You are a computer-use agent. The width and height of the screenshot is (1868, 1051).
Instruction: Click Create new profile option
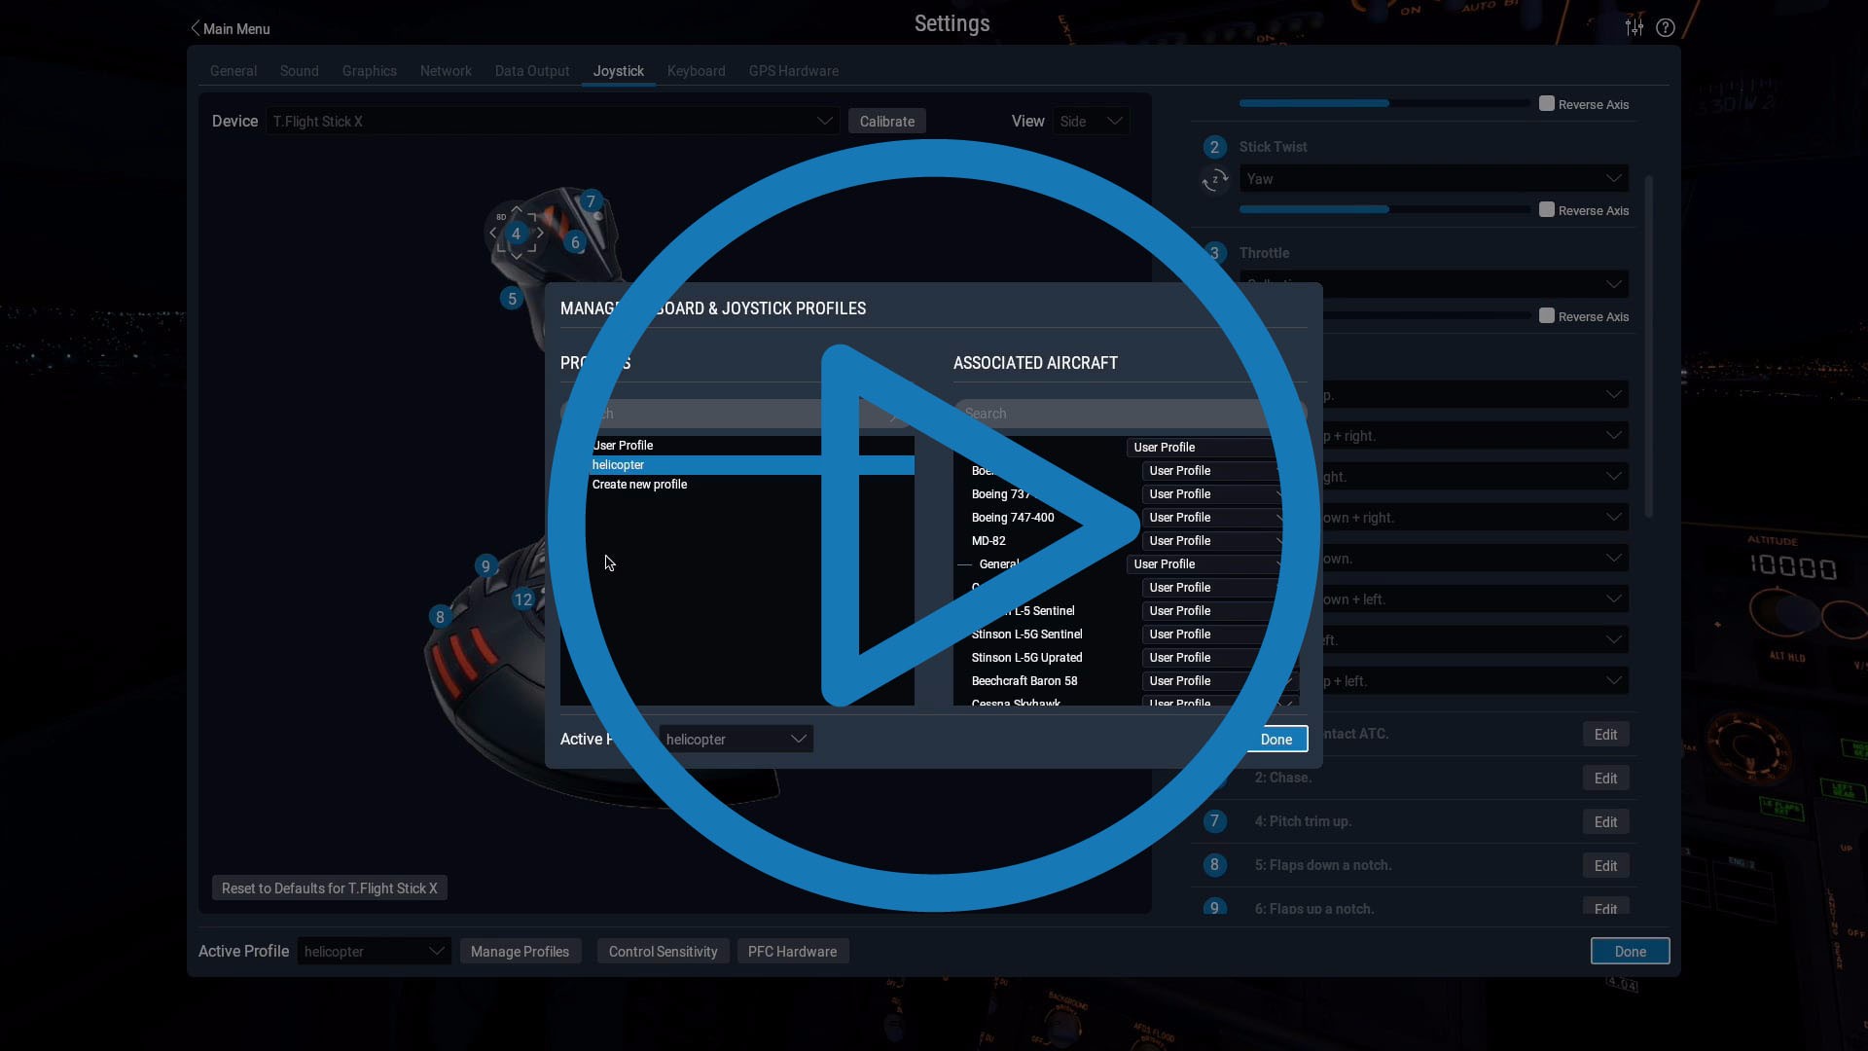(639, 484)
